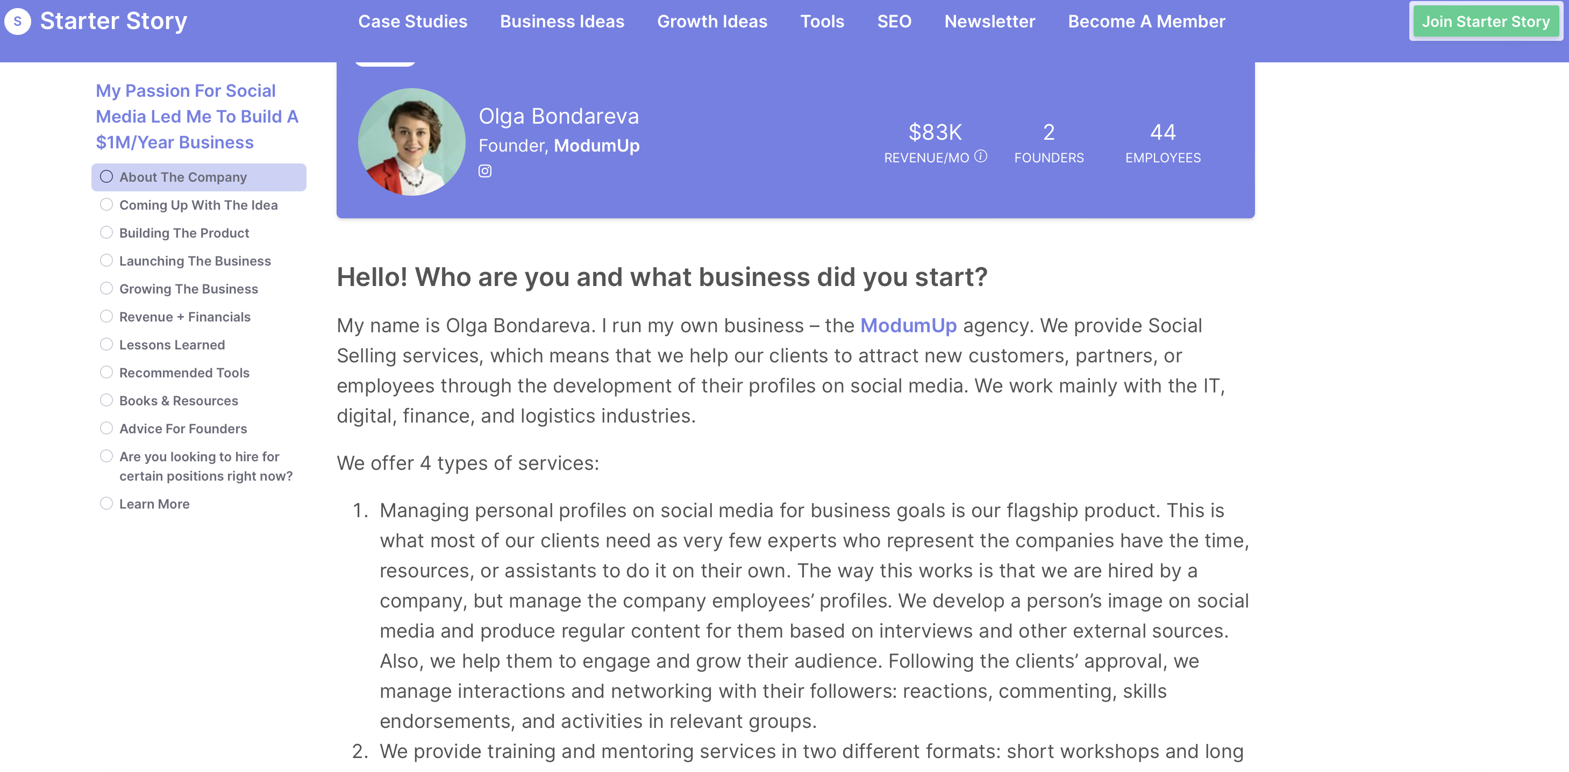Click the ModumUp link within the article text
This screenshot has height=772, width=1569.
click(908, 326)
